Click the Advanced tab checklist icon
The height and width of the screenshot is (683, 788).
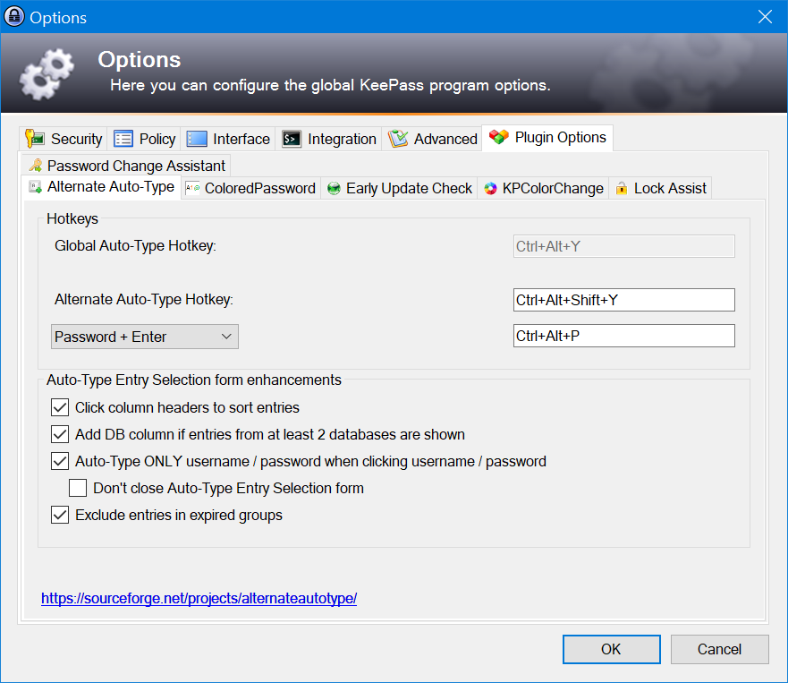pos(398,139)
